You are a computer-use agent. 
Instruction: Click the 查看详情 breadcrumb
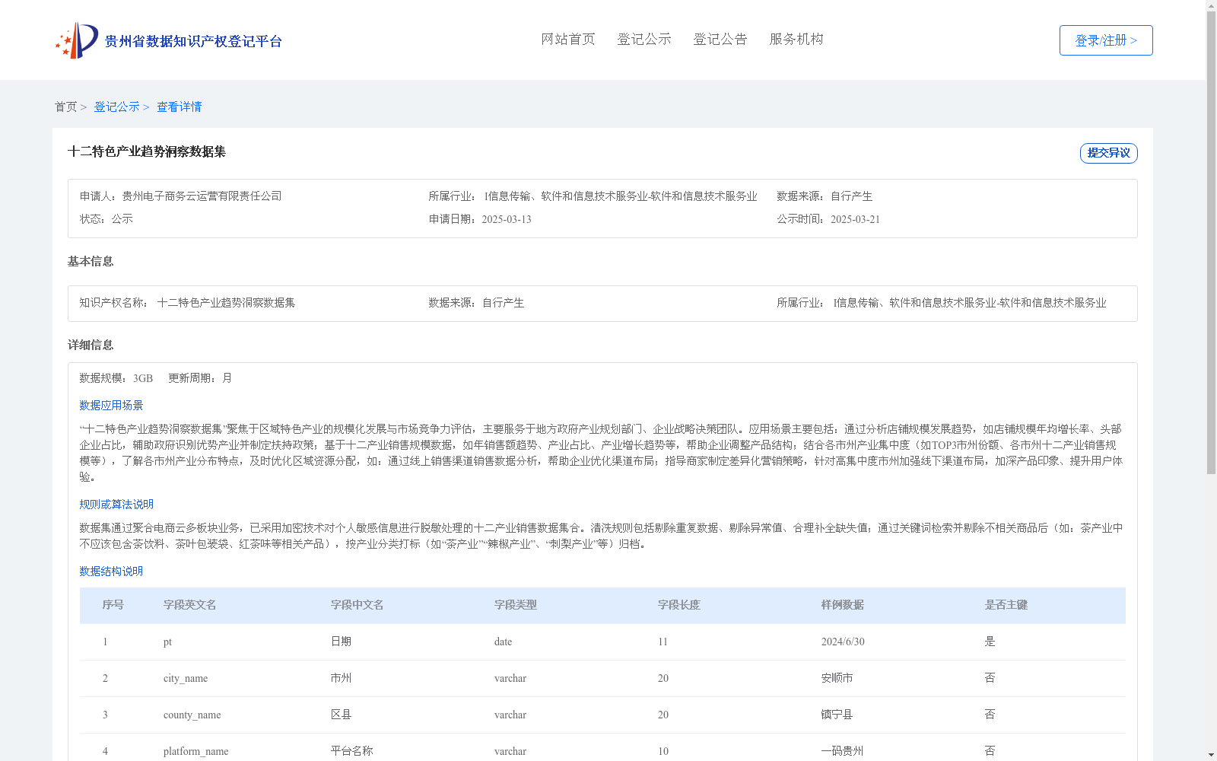[180, 107]
